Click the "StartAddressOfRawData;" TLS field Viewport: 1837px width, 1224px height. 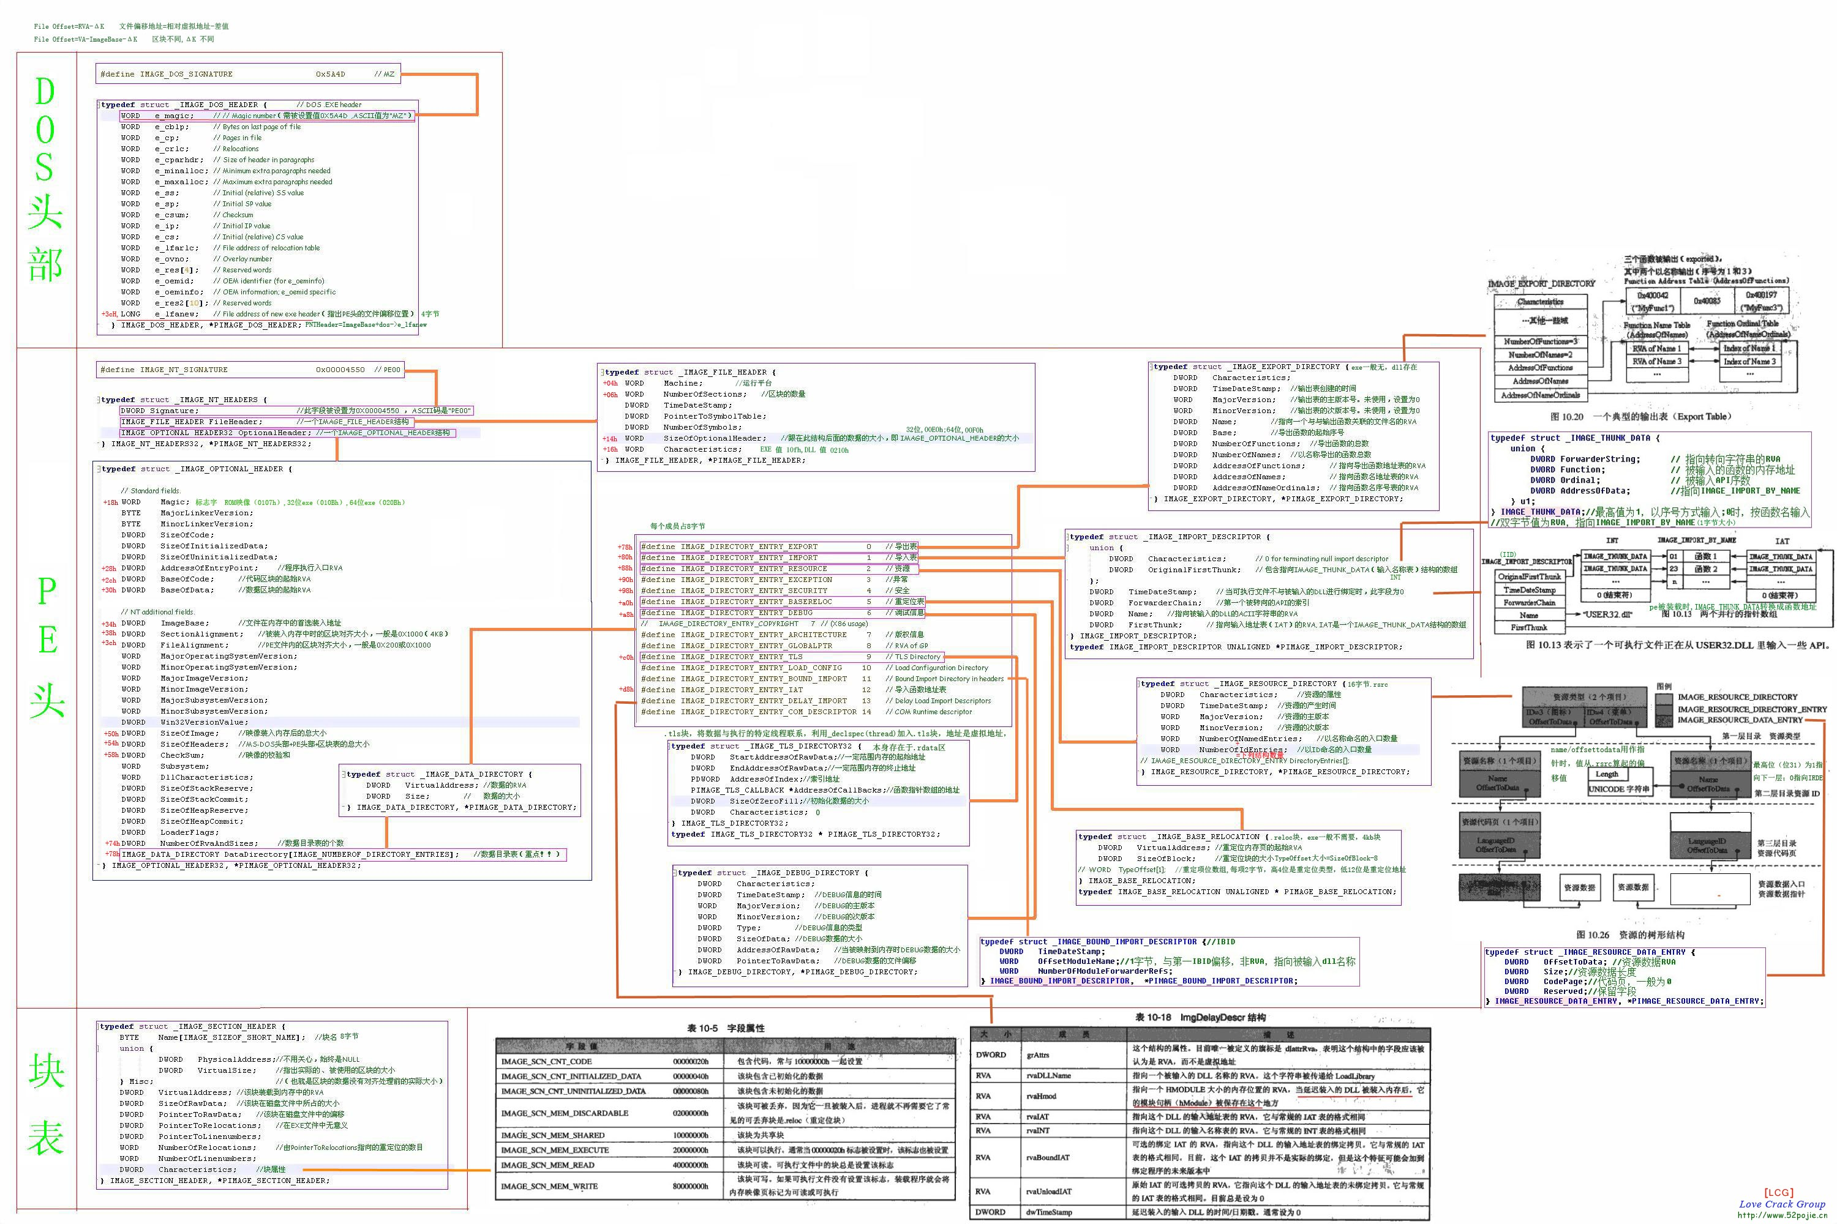pyautogui.click(x=783, y=757)
